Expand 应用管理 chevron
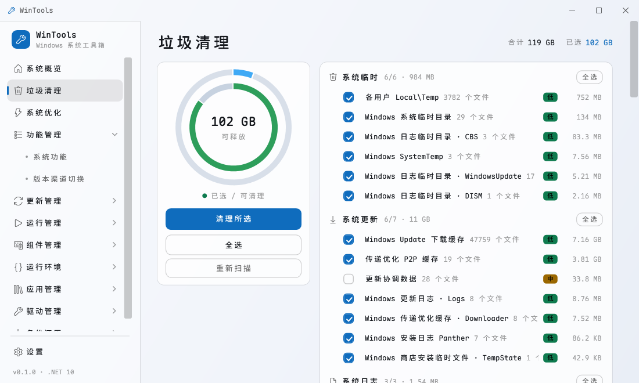Viewport: 639px width, 383px height. (x=114, y=288)
